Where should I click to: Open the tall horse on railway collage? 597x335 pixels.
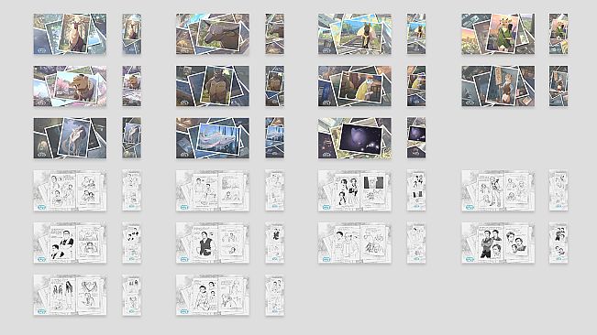[x=416, y=34]
